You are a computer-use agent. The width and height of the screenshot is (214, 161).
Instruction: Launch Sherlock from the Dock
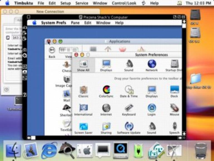pyautogui.click(x=67, y=150)
